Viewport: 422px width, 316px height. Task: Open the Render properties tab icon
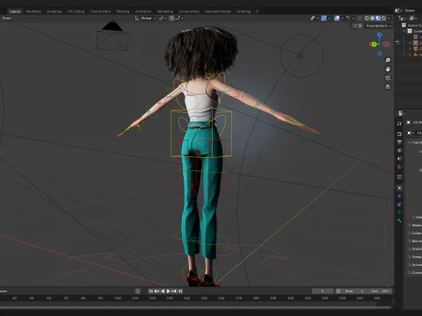[x=399, y=134]
